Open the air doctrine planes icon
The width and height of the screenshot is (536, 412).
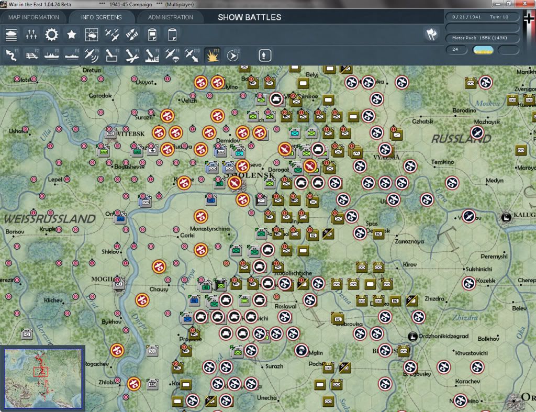click(x=112, y=35)
